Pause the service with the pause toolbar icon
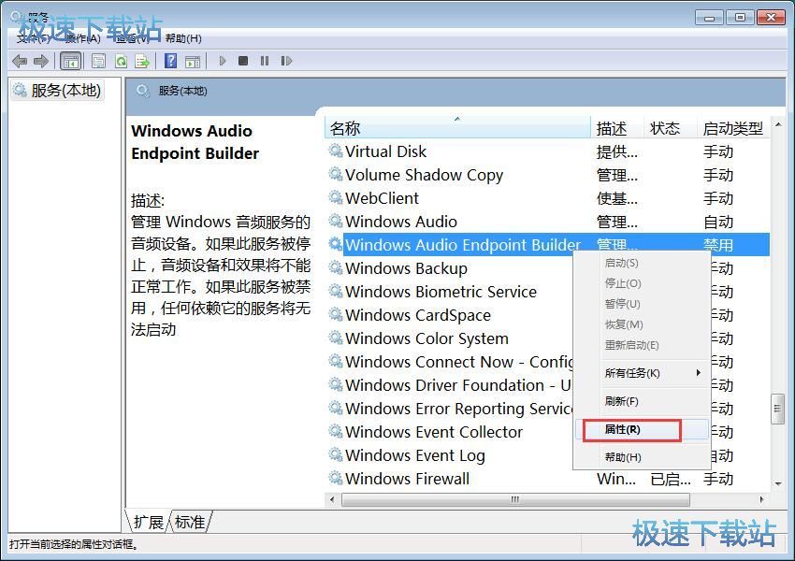The height and width of the screenshot is (561, 795). [265, 61]
